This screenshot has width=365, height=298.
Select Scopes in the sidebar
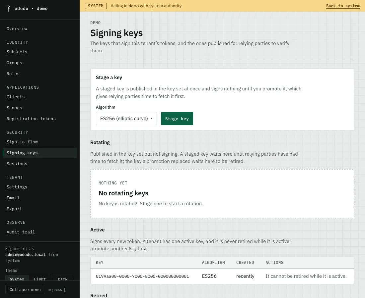coord(14,108)
